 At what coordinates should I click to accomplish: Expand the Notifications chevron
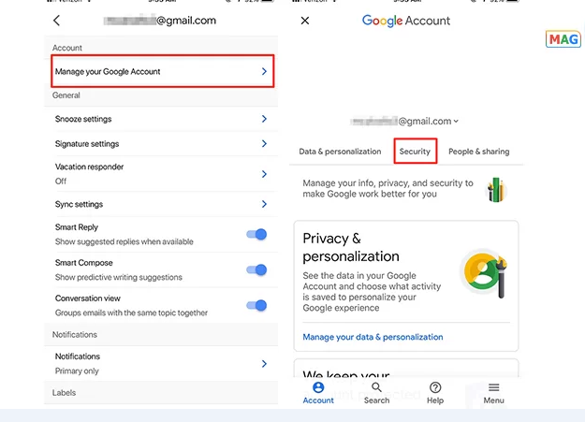[264, 363]
